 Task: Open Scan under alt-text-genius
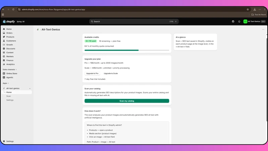[9, 96]
